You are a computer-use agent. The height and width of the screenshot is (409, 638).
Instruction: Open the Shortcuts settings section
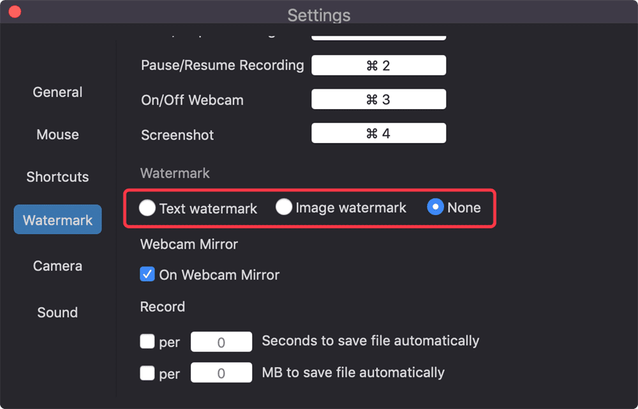tap(57, 177)
